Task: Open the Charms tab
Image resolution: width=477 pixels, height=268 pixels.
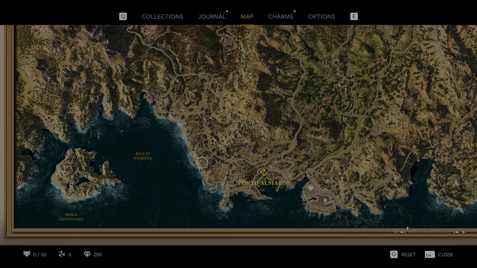Action: coord(281,16)
